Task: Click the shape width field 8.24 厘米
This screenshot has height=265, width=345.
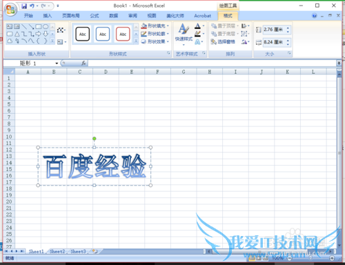Action: [x=274, y=42]
